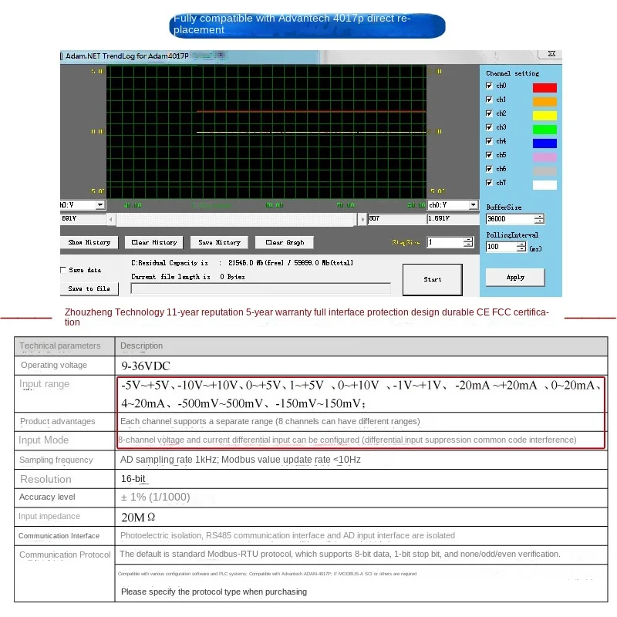Screen dimensions: 617x617
Task: Adjust the StepSize stepper arrows
Action: pos(468,242)
